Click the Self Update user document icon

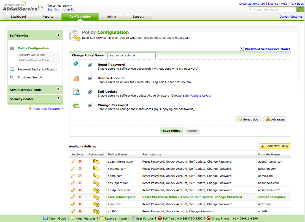[76, 92]
